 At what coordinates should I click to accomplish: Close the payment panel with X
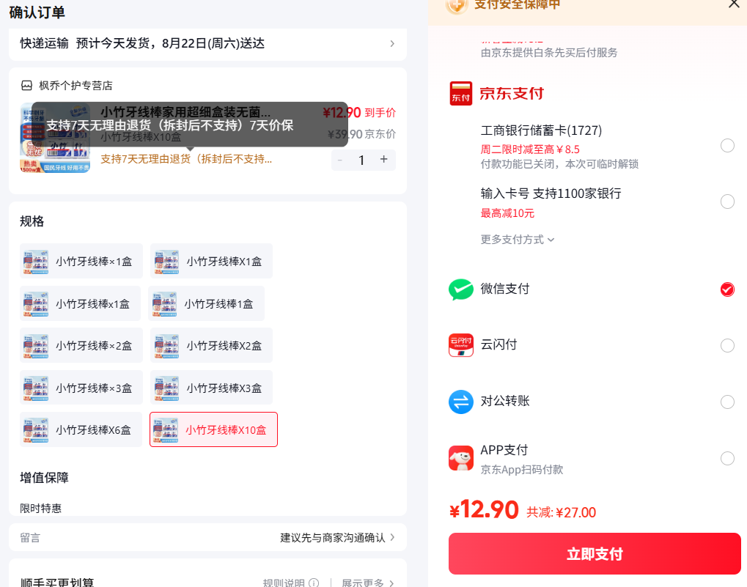(734, 4)
